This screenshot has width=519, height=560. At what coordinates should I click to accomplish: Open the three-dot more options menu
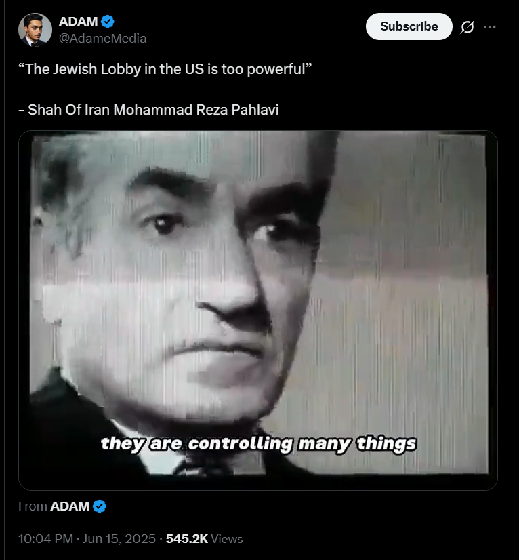489,27
